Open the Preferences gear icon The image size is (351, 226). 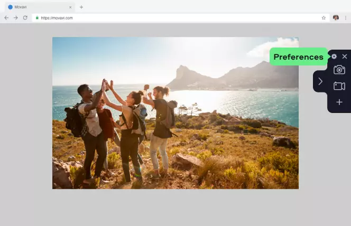tap(334, 56)
